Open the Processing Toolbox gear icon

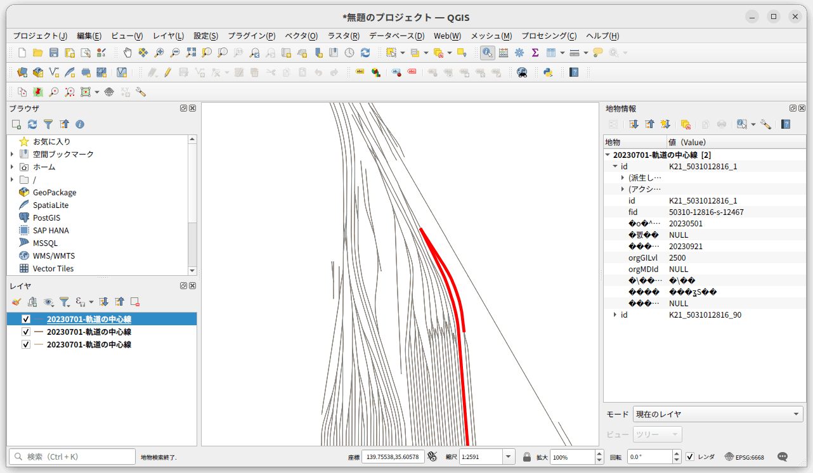pos(519,53)
